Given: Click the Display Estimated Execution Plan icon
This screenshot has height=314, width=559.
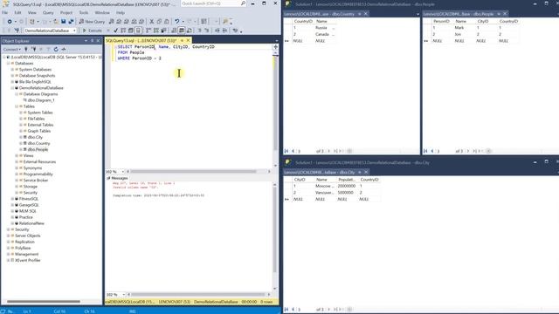Looking at the screenshot, I should click(x=123, y=31).
